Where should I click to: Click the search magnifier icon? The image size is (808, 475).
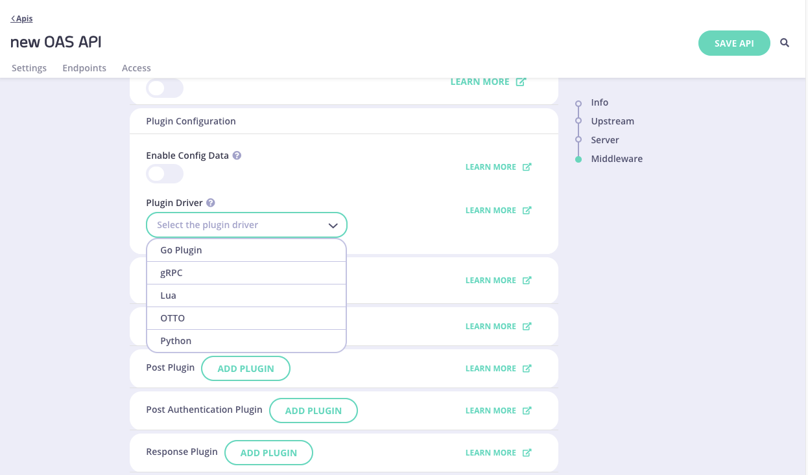785,43
